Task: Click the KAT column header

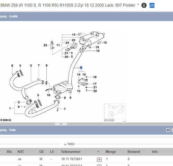Action: [21, 152]
